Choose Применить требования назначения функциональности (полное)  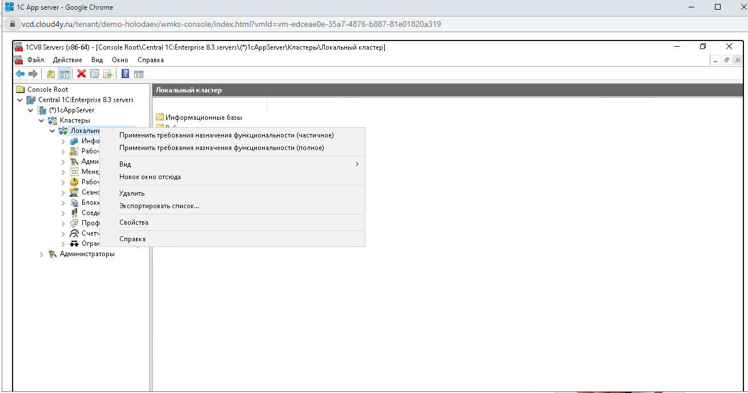coord(232,148)
